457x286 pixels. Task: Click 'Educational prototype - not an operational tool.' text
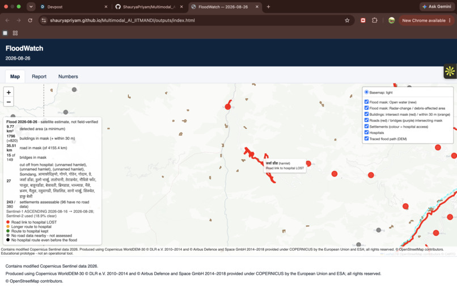click(x=37, y=253)
